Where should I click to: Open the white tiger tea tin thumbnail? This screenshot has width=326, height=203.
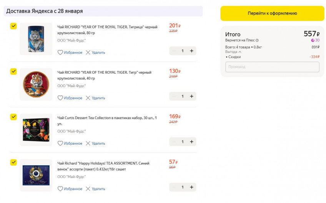coord(36,39)
